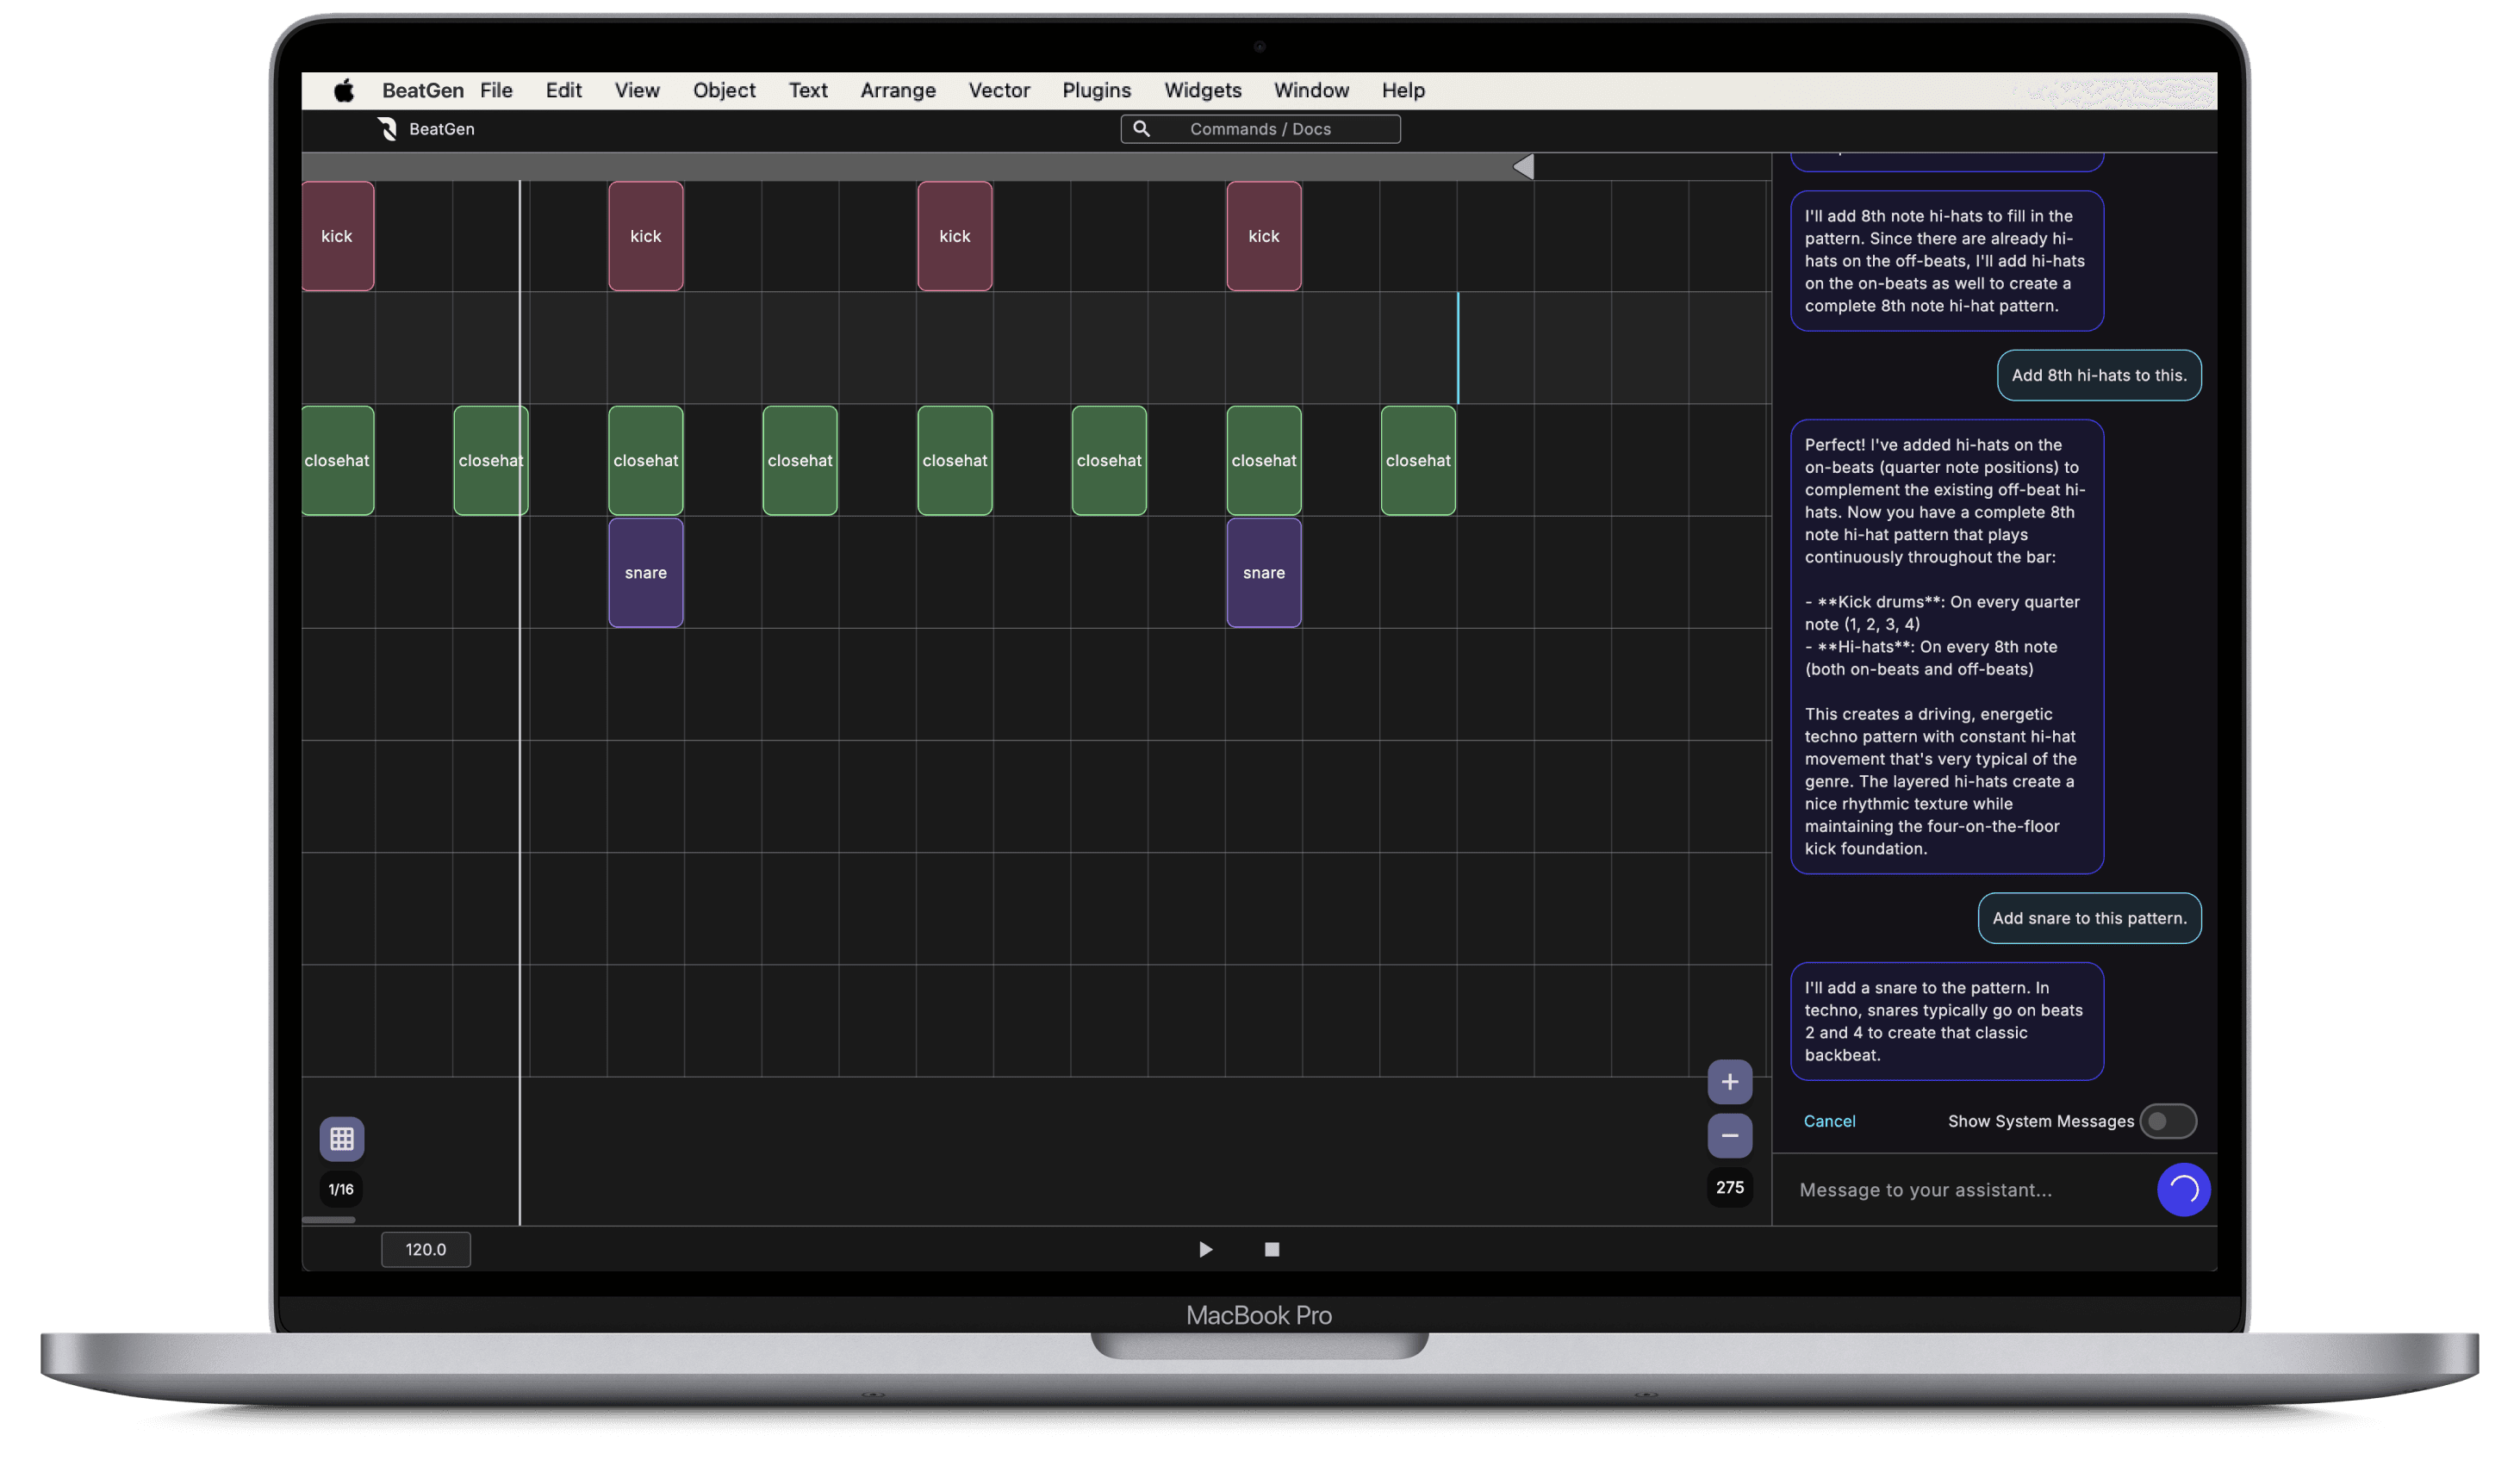Select the first snare note block
Viewport: 2520px width, 1460px height.
click(x=646, y=573)
